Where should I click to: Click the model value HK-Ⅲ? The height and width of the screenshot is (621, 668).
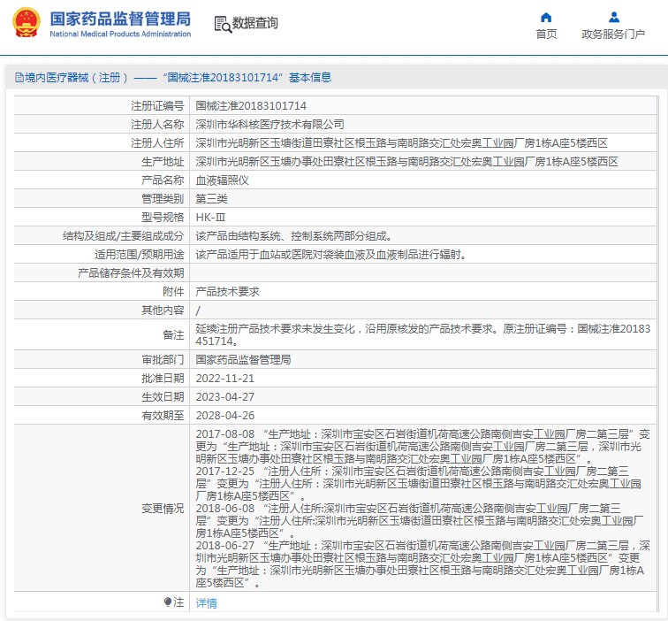[x=210, y=217]
